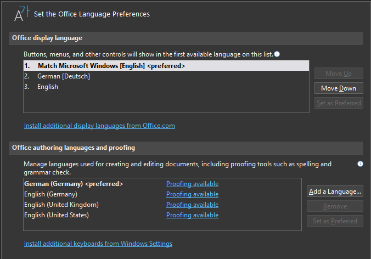Screen dimensions: 371x259
Task: Select English in display language list
Action: tap(47, 87)
